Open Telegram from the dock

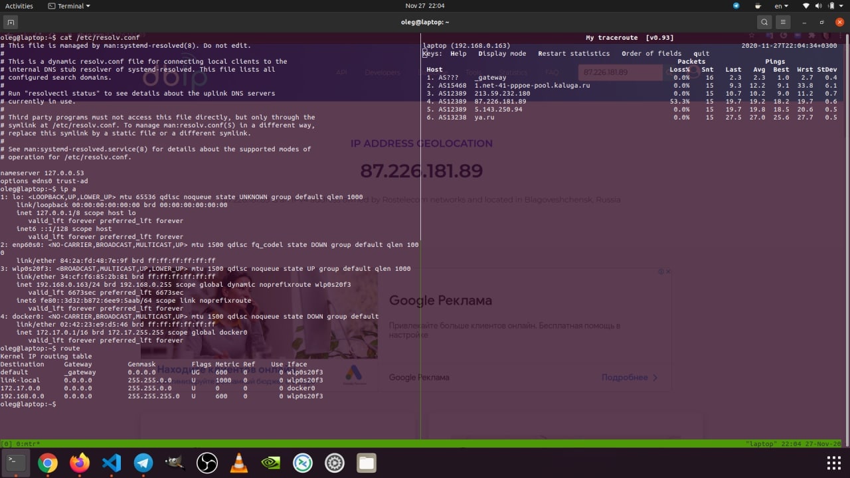coord(143,463)
